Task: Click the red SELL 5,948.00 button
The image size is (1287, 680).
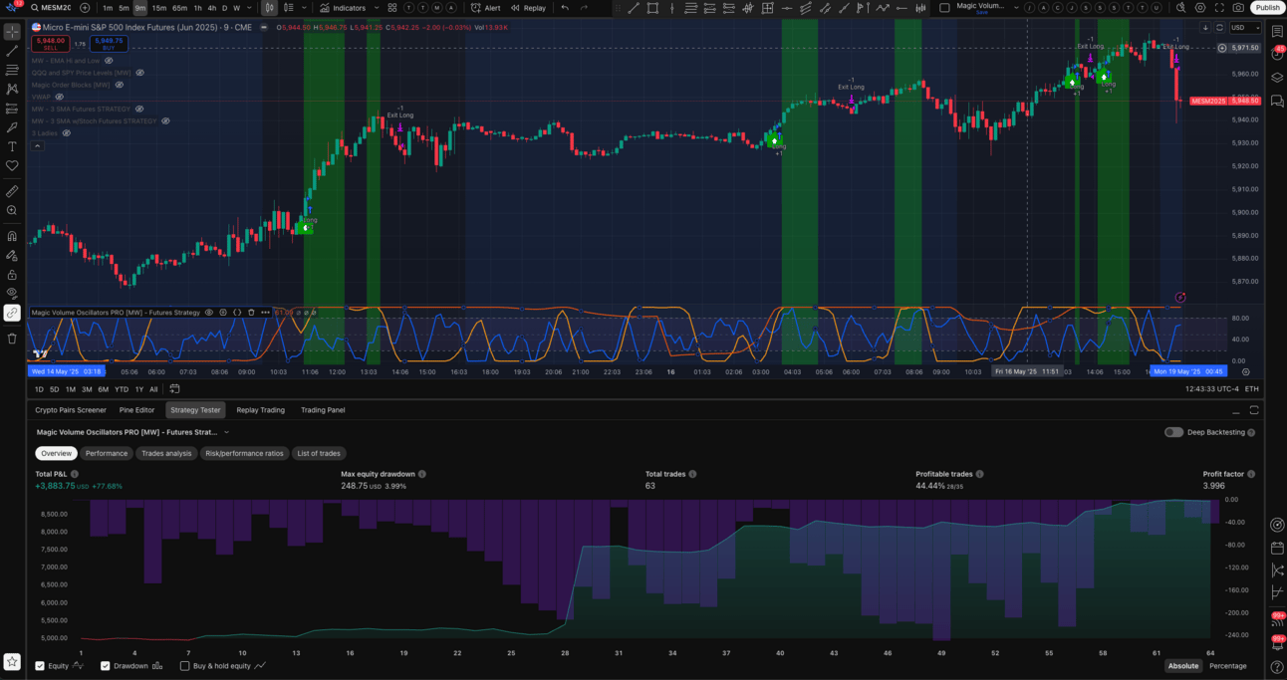Action: pos(50,44)
